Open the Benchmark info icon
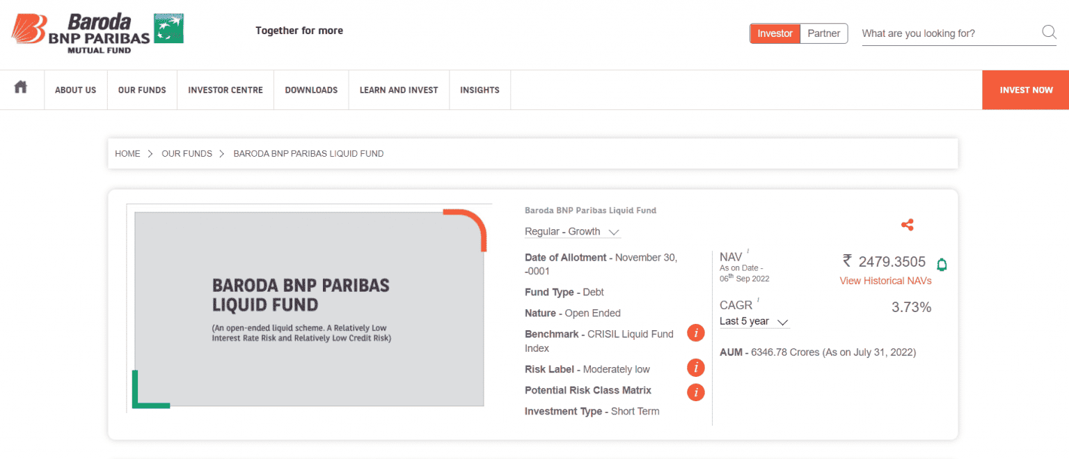The width and height of the screenshot is (1069, 459). 695,333
